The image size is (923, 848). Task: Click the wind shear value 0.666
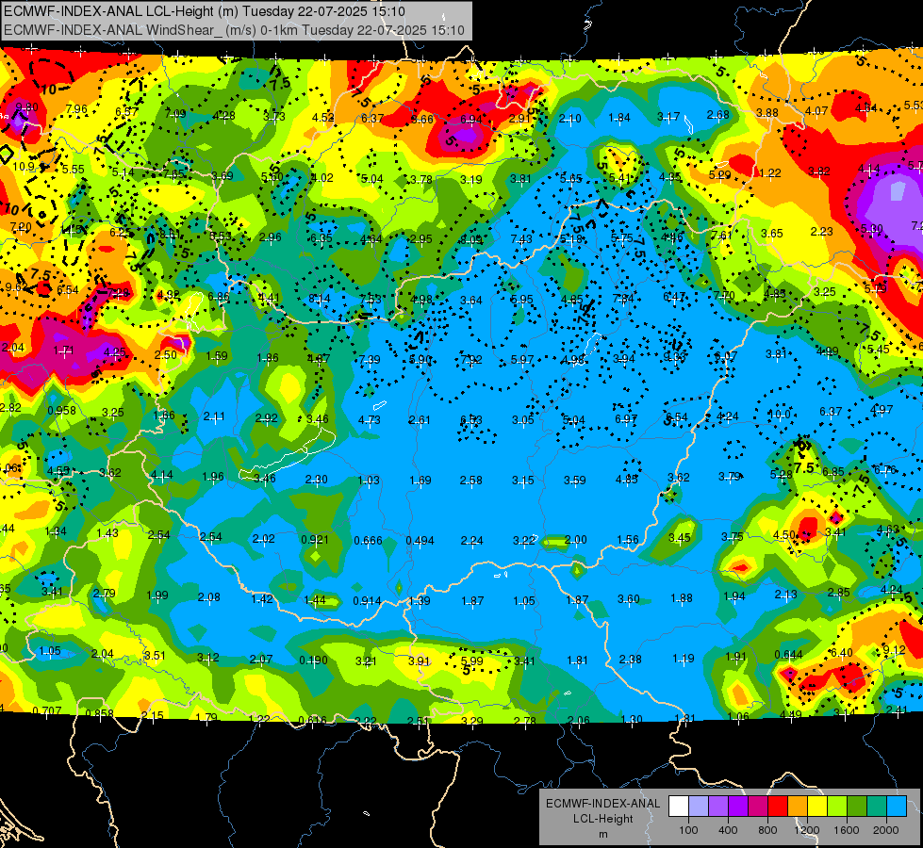click(368, 540)
